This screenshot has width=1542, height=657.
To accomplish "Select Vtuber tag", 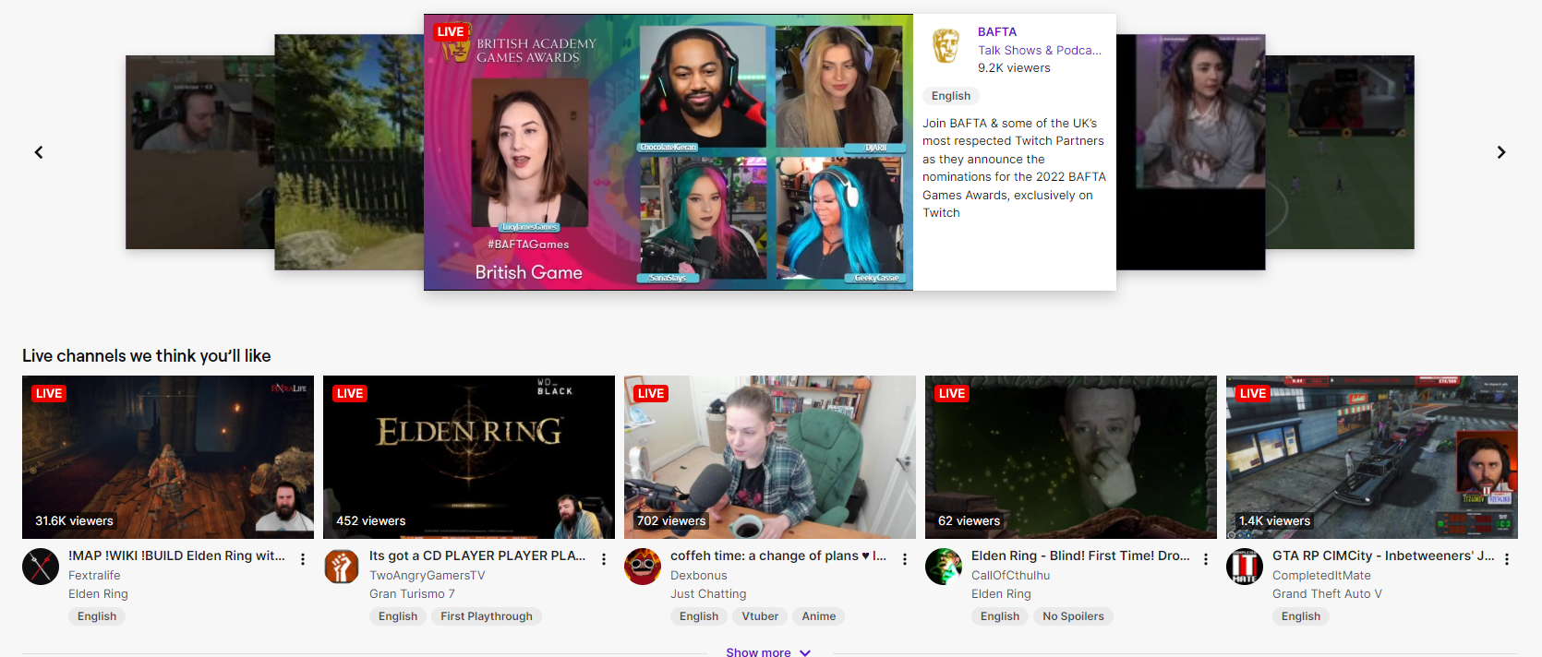I will click(760, 616).
